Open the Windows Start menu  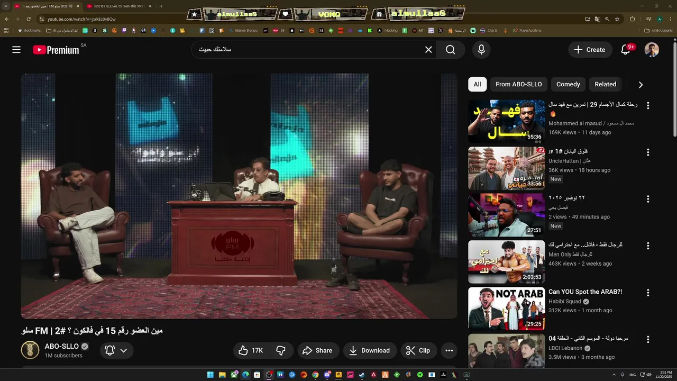(x=210, y=375)
